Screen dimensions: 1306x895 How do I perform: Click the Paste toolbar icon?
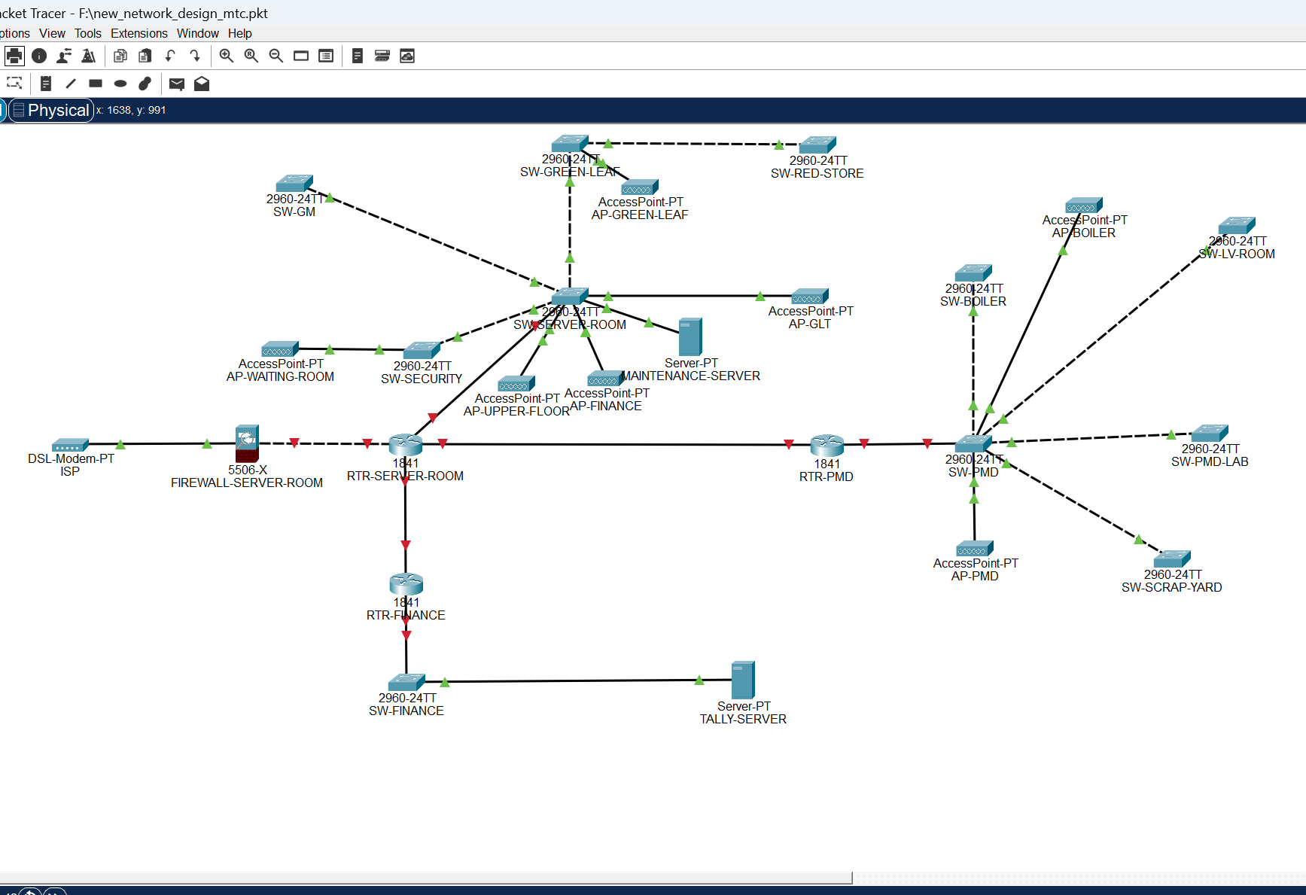point(145,56)
